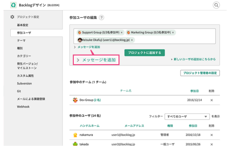Click takada user avatar
Viewport: 227px width, 146px height.
coord(75,144)
